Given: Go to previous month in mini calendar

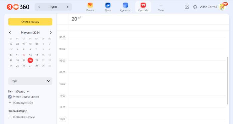Looking at the screenshot, I should pyautogui.click(x=10, y=33).
